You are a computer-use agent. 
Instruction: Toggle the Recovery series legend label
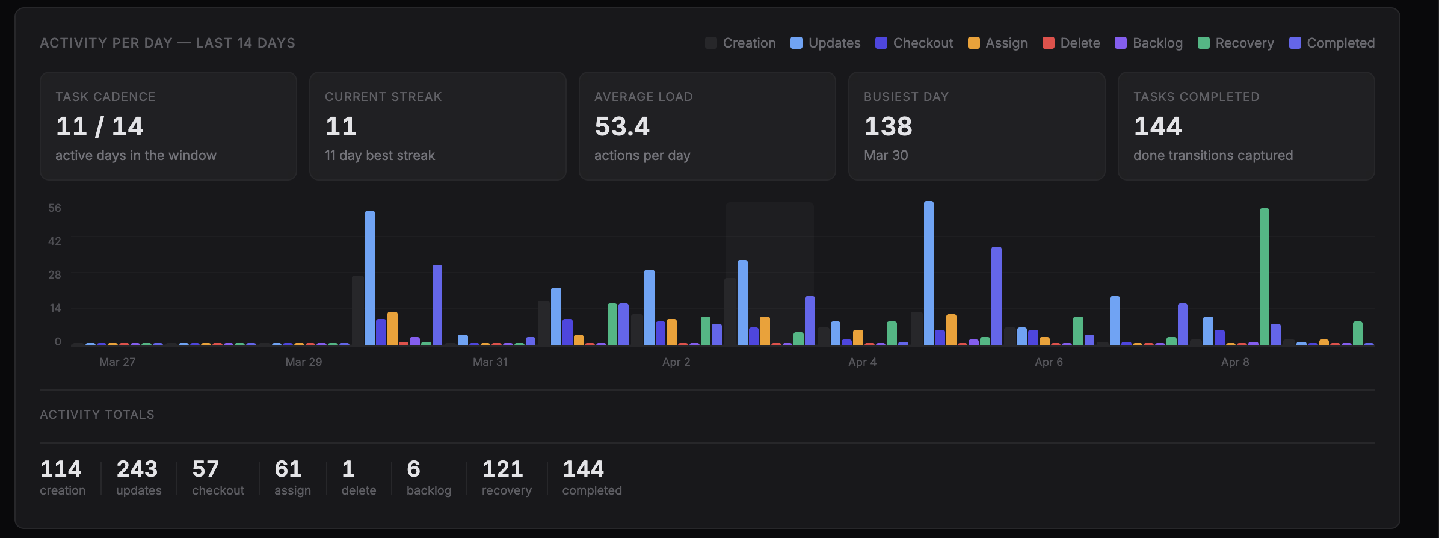(1245, 43)
